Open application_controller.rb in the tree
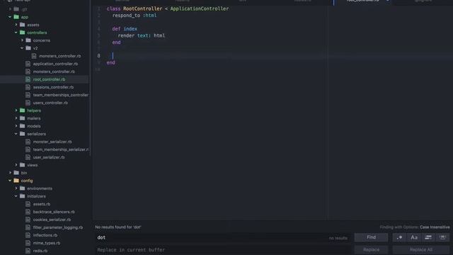 [55, 64]
